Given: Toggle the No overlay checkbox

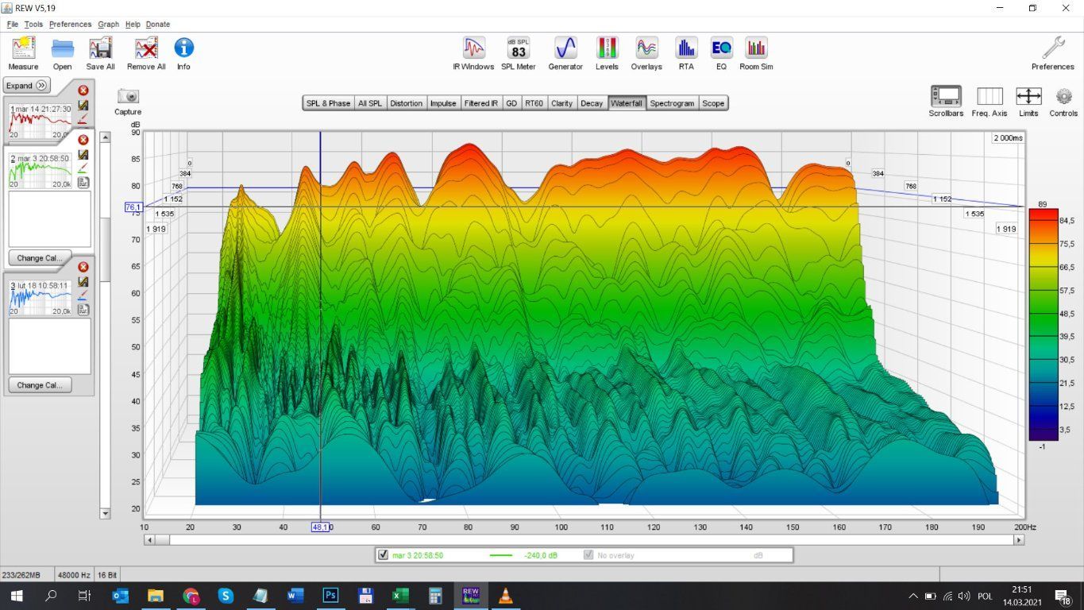Looking at the screenshot, I should tap(588, 555).
